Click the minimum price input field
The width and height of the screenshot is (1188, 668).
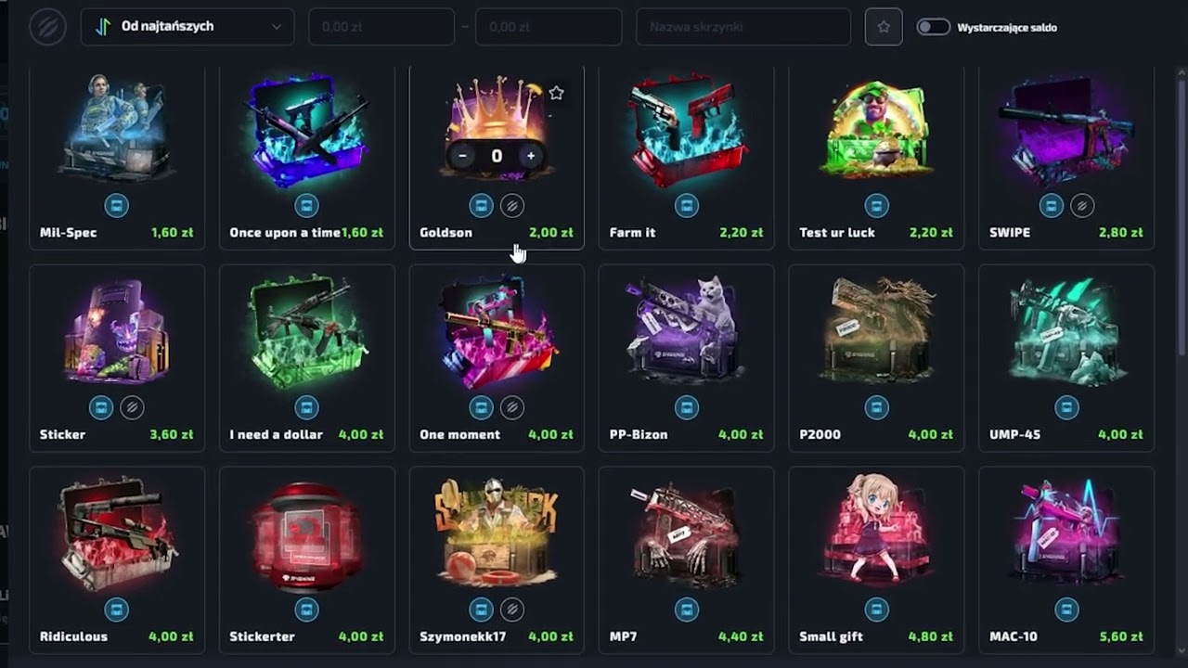click(381, 27)
